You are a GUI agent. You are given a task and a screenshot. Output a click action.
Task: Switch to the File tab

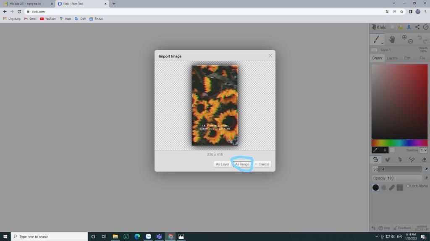422,58
